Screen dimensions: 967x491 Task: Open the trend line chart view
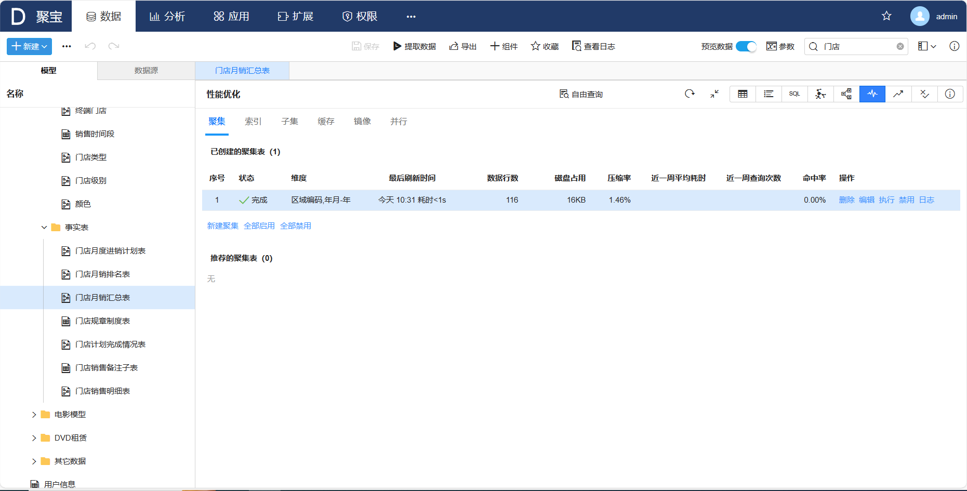[898, 94]
